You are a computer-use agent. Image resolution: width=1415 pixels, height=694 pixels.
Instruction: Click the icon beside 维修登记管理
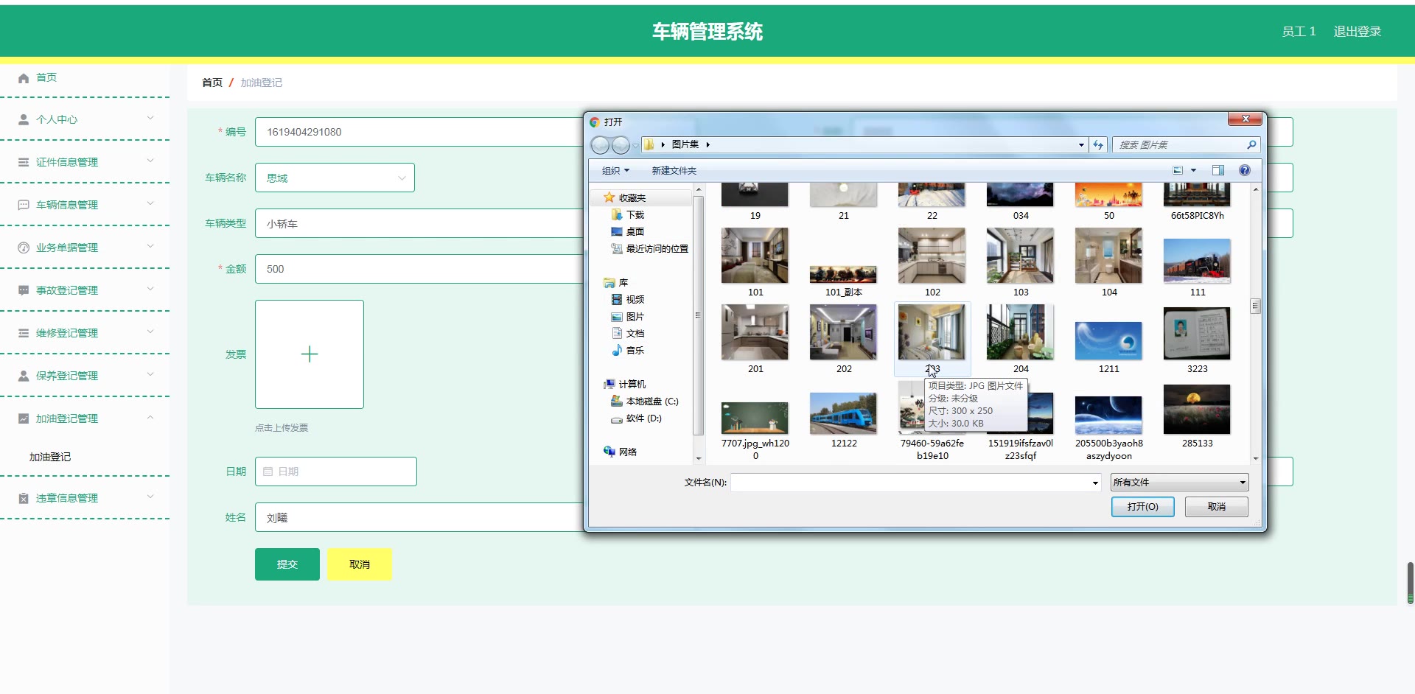click(x=24, y=333)
